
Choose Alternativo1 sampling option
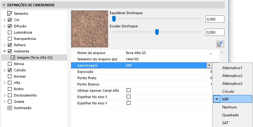pos(233,68)
